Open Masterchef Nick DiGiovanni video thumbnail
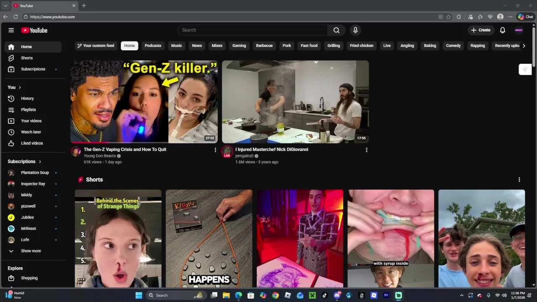This screenshot has height=302, width=537. click(x=295, y=102)
